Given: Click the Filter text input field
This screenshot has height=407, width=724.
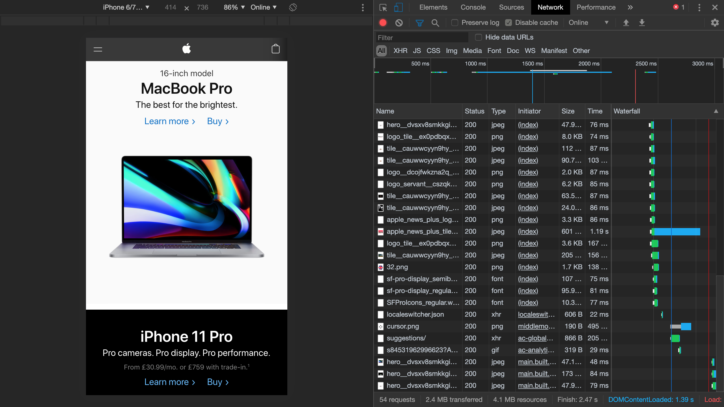Looking at the screenshot, I should [422, 38].
